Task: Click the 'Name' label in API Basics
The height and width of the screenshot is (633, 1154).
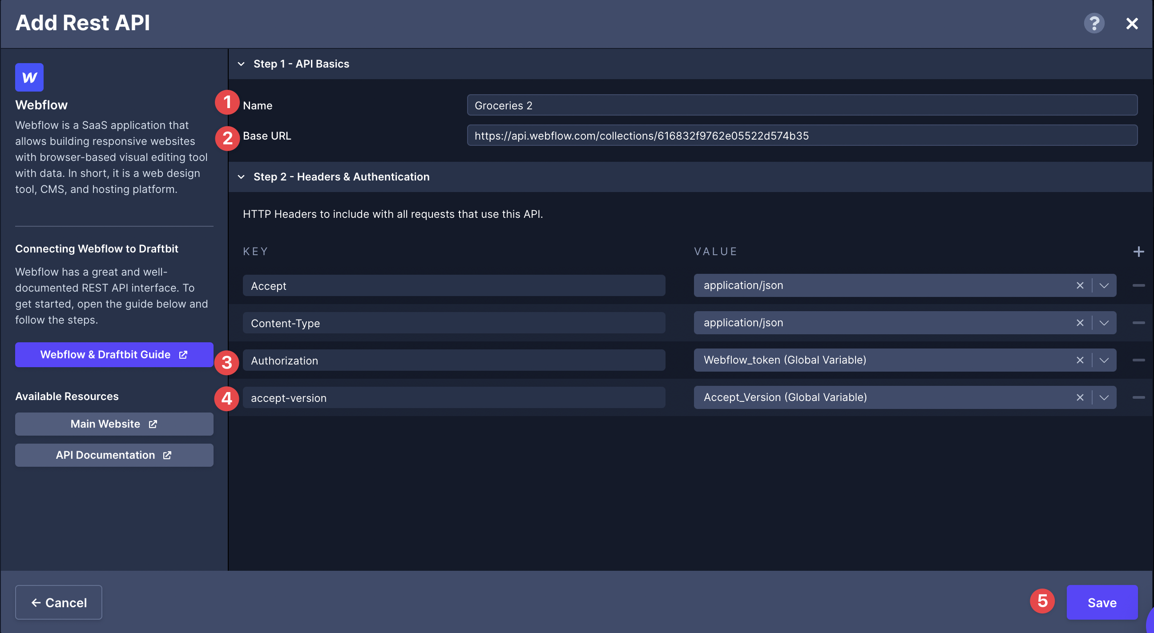Action: pos(258,106)
